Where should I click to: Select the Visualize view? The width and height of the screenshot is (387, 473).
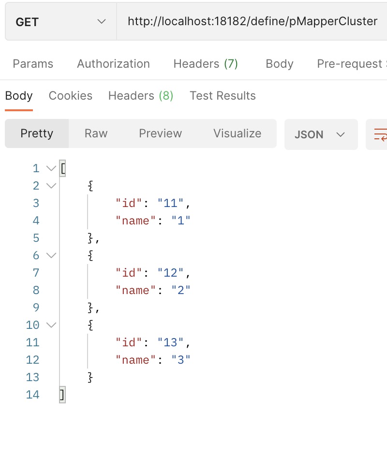tap(237, 133)
